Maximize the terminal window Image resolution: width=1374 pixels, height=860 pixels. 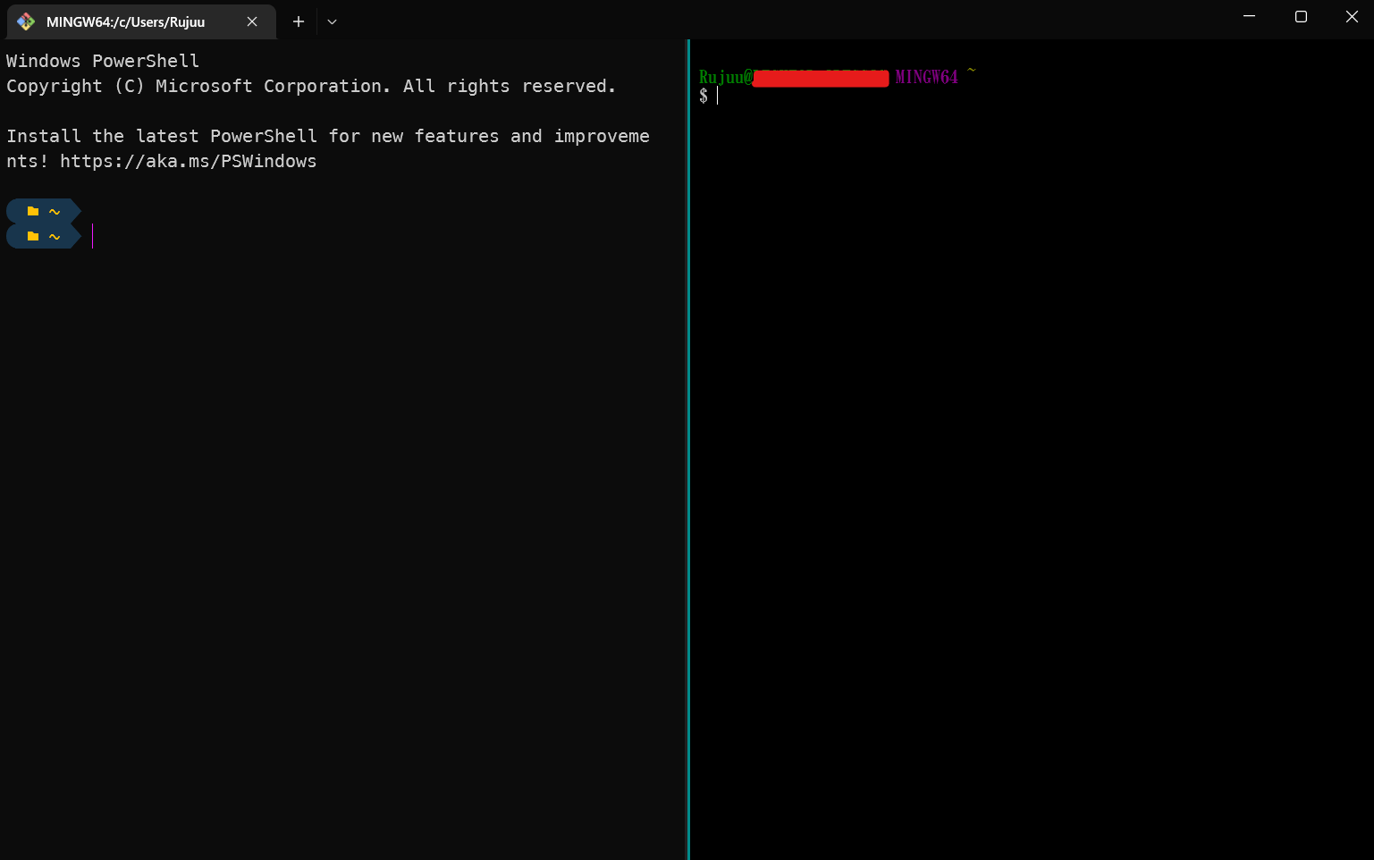pyautogui.click(x=1301, y=16)
